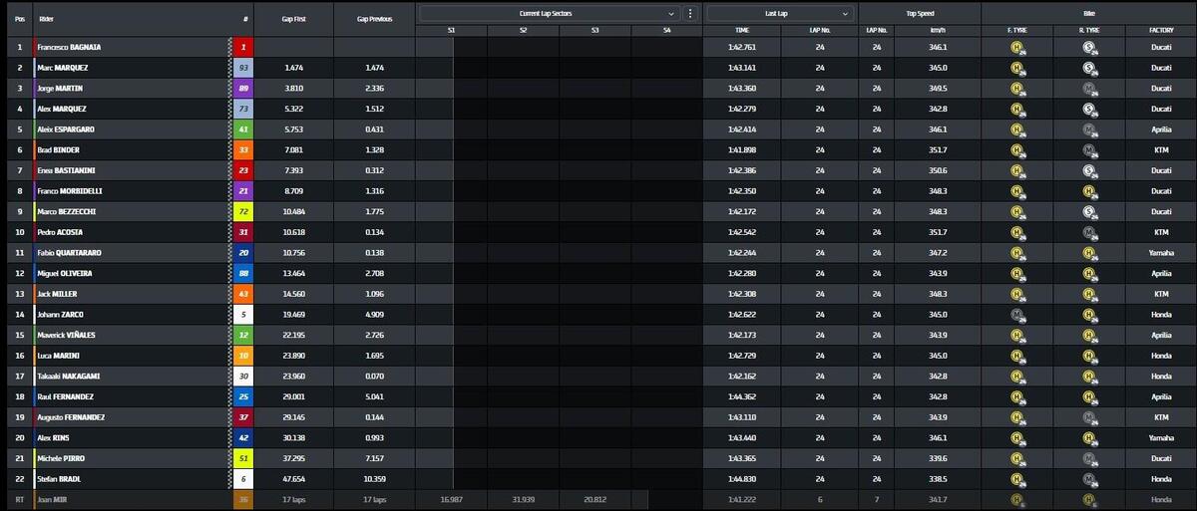Click Joan Mir's front tyre icon

(1016, 500)
